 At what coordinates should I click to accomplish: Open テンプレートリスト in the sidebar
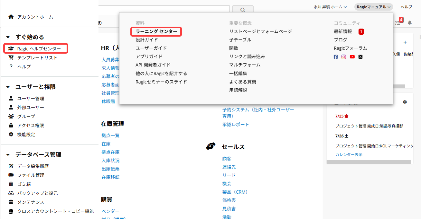(x=37, y=58)
